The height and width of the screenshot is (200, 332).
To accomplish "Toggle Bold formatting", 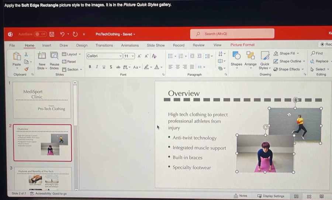I will coord(90,67).
